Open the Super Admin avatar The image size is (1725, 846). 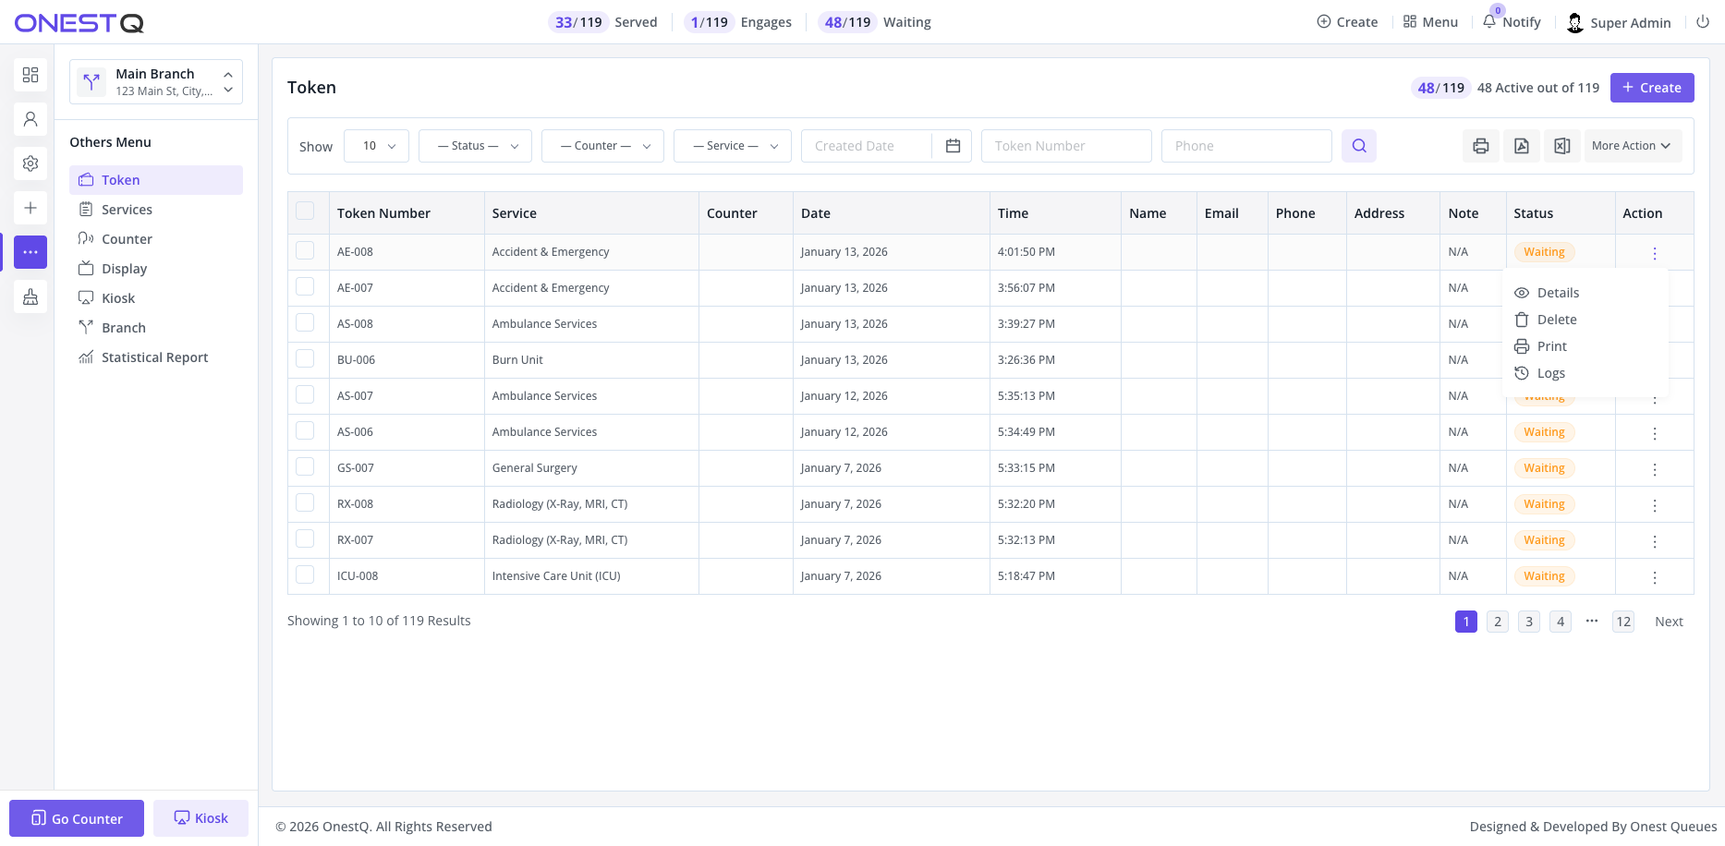click(1575, 23)
